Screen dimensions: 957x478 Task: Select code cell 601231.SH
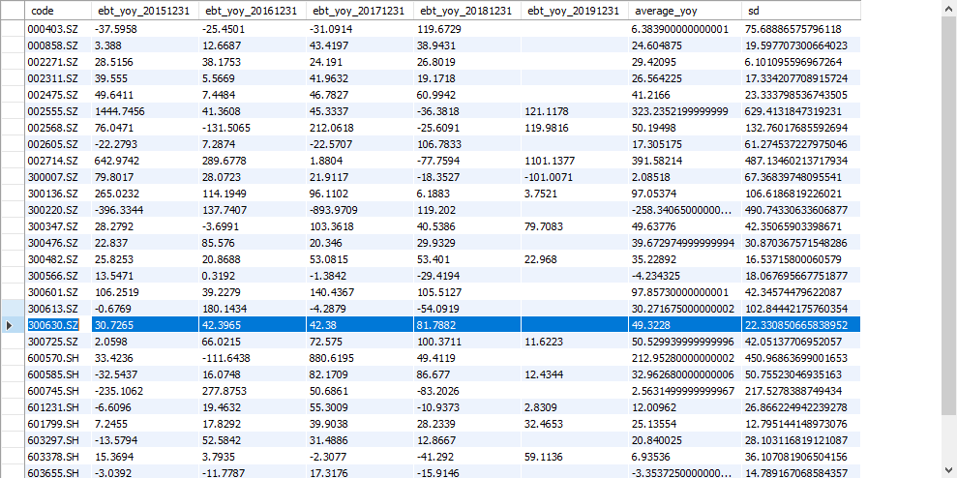(59, 407)
